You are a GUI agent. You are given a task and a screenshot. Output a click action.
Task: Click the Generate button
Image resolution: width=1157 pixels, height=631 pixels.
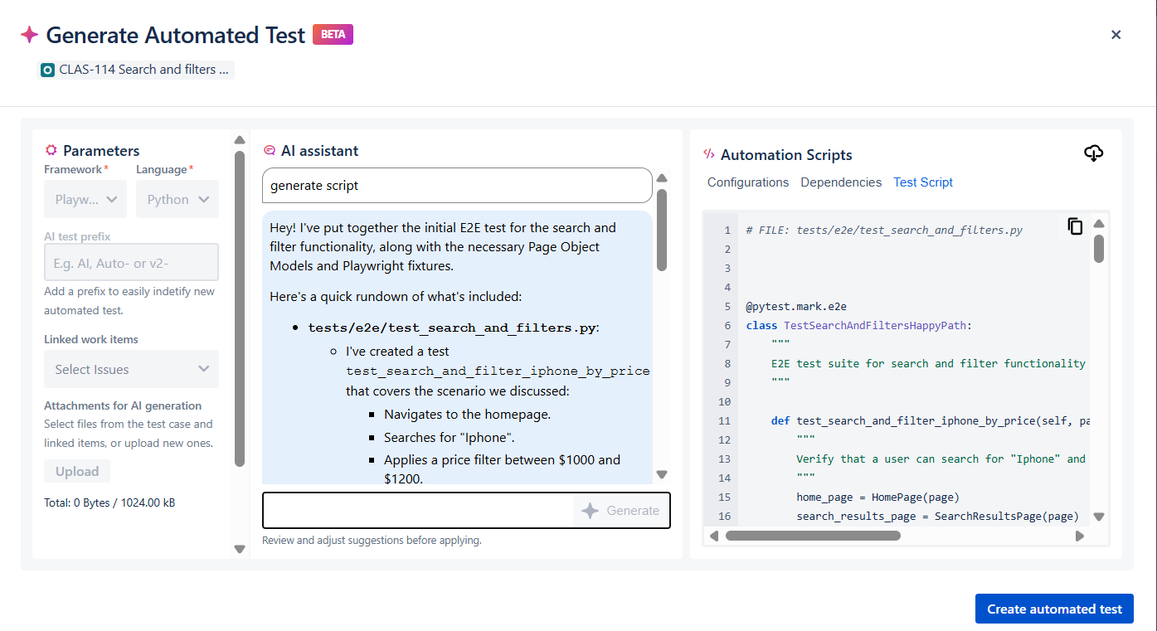[x=620, y=511]
